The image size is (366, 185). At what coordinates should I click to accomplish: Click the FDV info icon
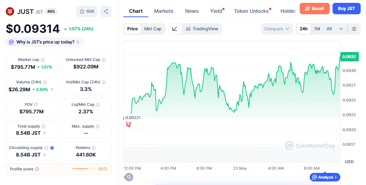point(36,105)
